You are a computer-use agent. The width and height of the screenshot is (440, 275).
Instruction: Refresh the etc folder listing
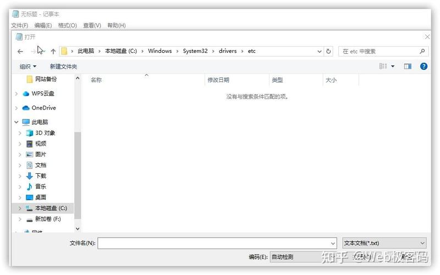(x=329, y=51)
